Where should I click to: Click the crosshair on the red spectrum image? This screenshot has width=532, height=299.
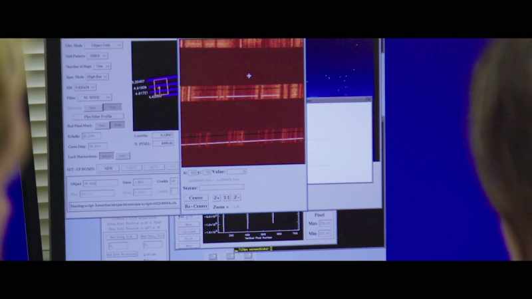click(249, 76)
